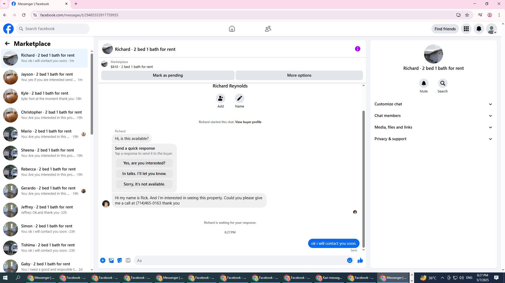Viewport: 505px width, 283px height.
Task: Click Mark as pending button
Action: pyautogui.click(x=168, y=75)
